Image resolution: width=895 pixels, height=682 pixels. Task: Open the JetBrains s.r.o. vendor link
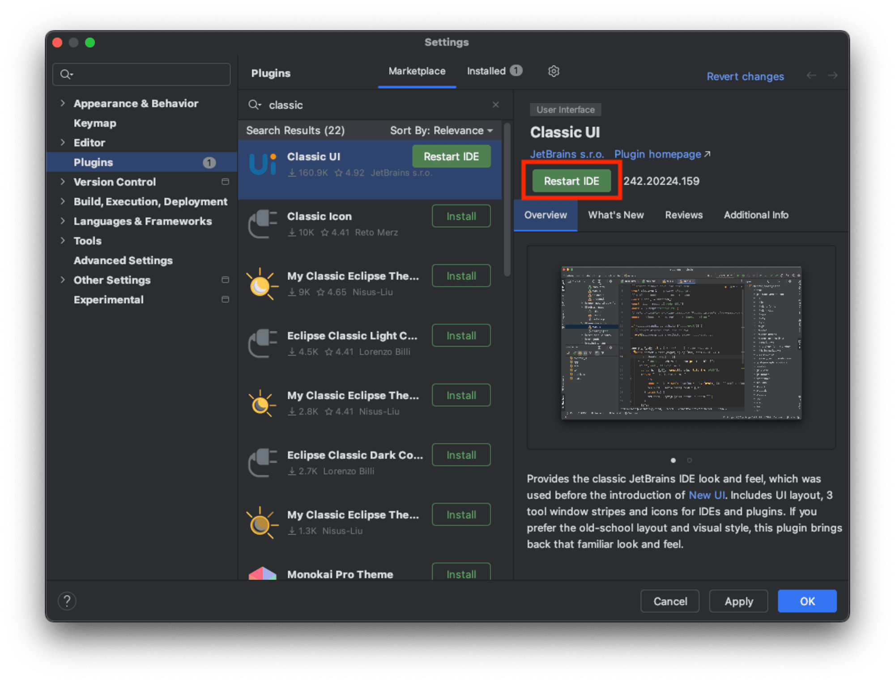coord(567,154)
